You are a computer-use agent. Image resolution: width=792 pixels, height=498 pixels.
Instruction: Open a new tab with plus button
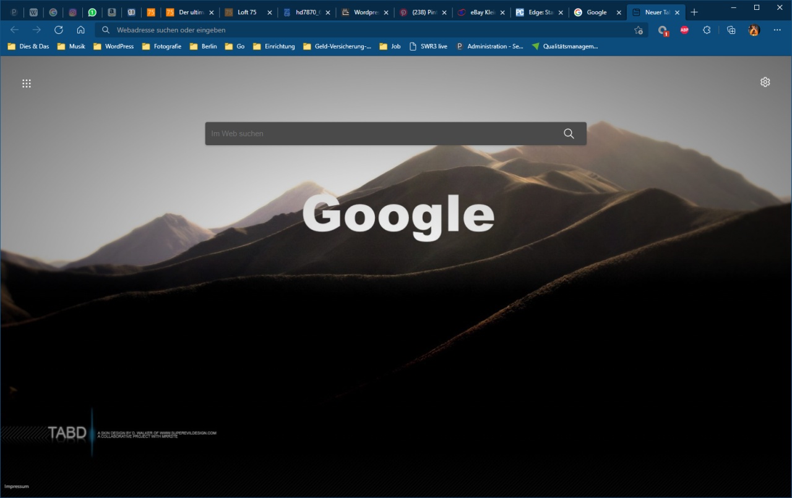(x=694, y=12)
